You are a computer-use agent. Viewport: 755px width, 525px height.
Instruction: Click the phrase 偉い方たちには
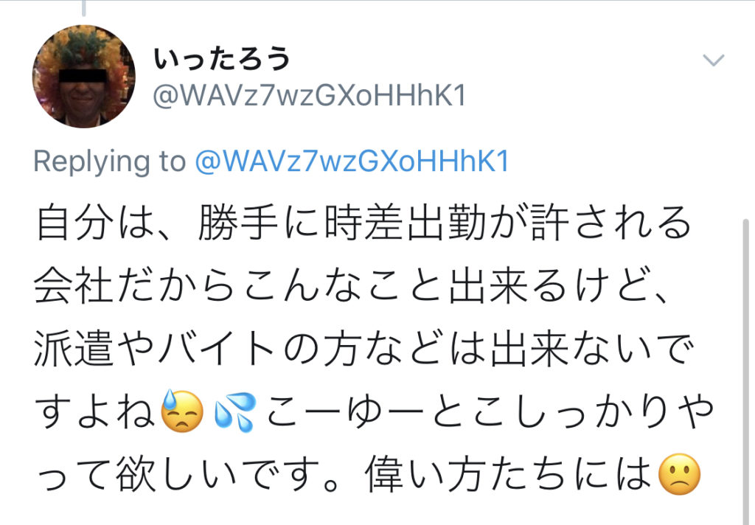pos(509,474)
